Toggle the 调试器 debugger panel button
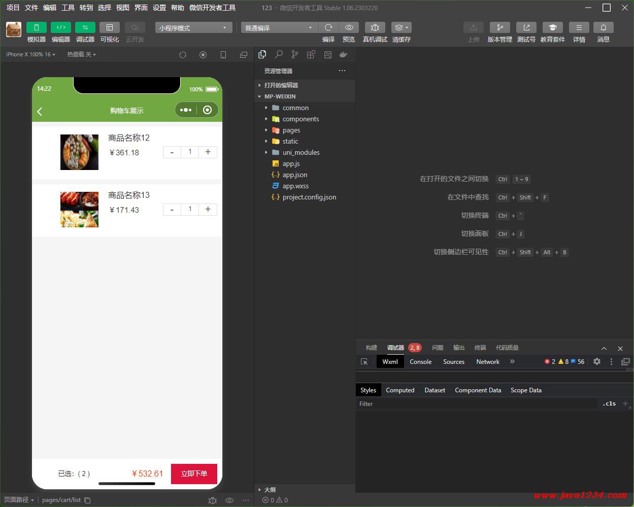 tap(85, 27)
